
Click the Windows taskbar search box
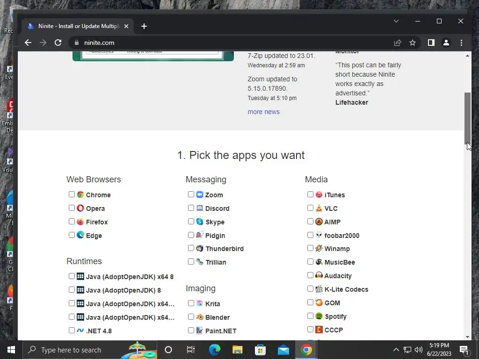click(x=90, y=350)
